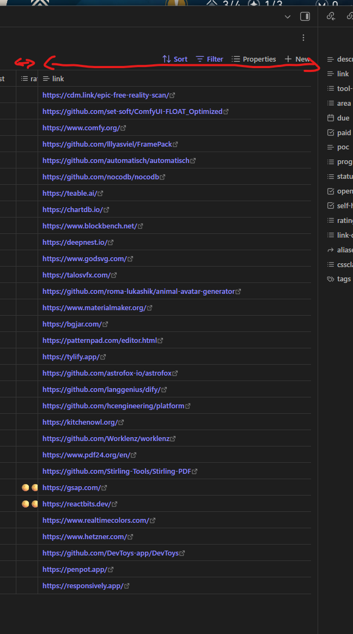Open the blockbench.net link
The height and width of the screenshot is (634, 353).
tap(90, 226)
